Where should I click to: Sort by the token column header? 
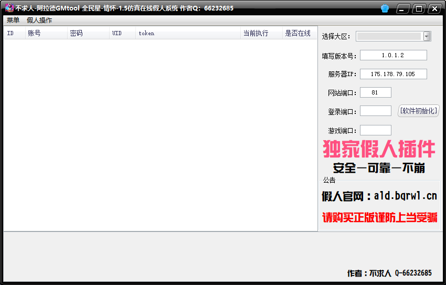click(188, 33)
